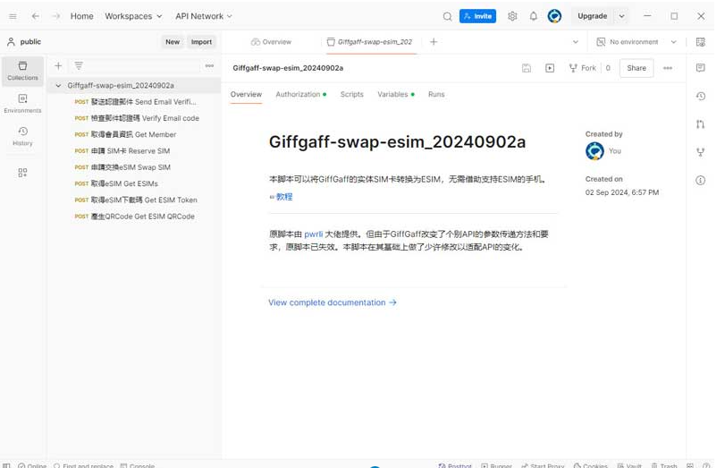
Task: Open the Environments sidebar panel
Action: click(22, 104)
